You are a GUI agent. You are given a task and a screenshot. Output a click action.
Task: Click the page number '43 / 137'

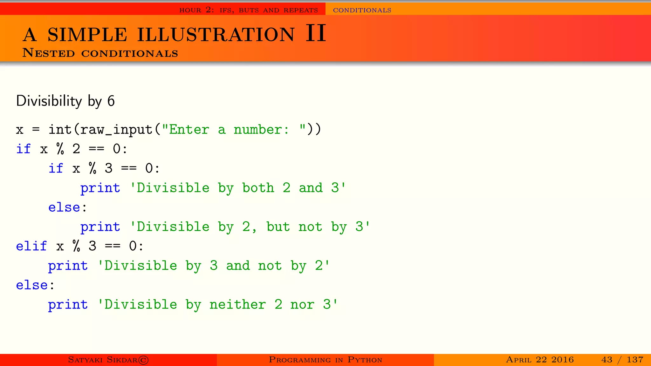pos(622,360)
